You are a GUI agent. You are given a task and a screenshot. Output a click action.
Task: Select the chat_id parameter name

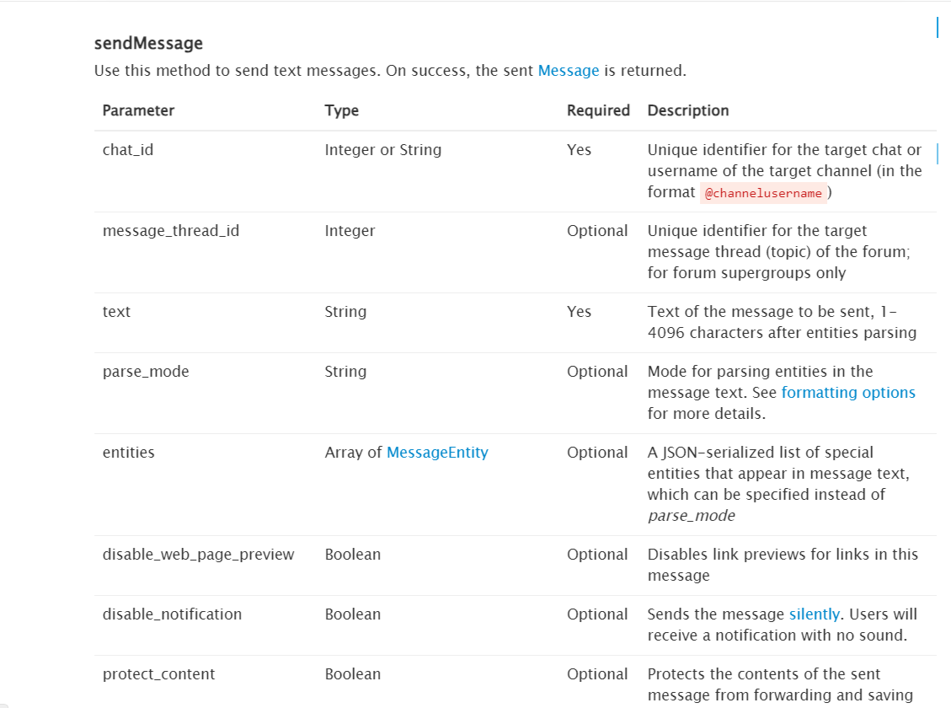(x=128, y=150)
